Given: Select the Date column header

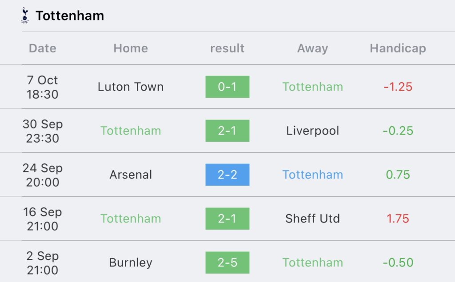Looking at the screenshot, I should [42, 48].
